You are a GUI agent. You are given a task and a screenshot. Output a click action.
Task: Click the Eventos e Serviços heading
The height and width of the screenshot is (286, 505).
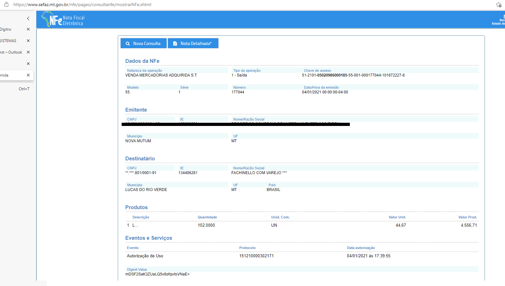point(149,238)
